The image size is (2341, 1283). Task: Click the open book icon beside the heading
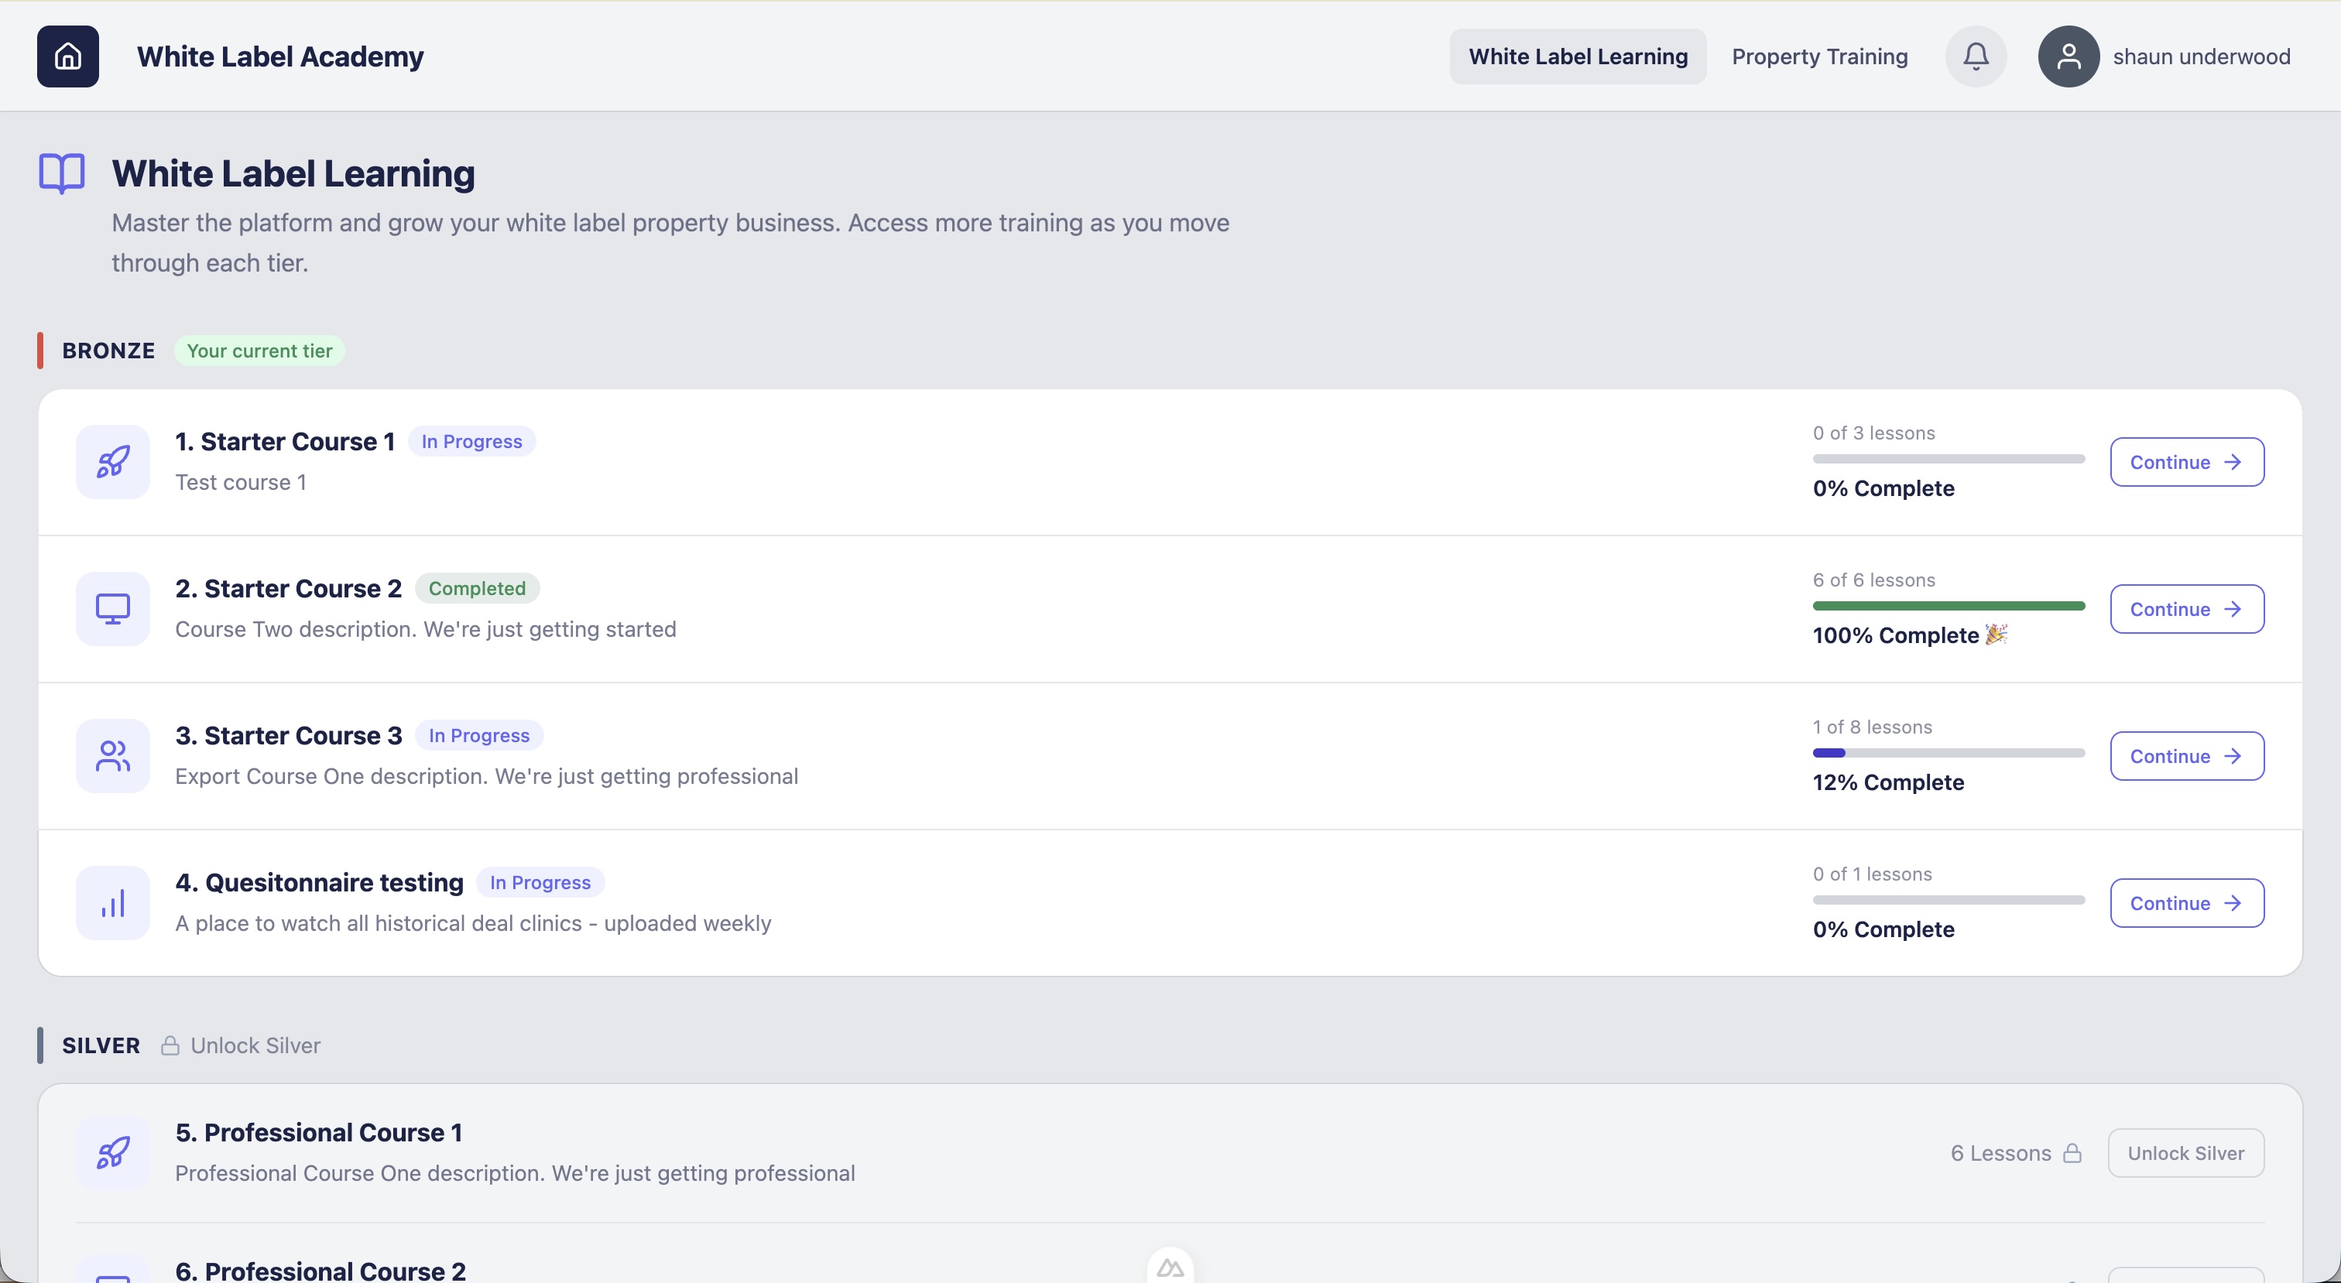pos(62,173)
